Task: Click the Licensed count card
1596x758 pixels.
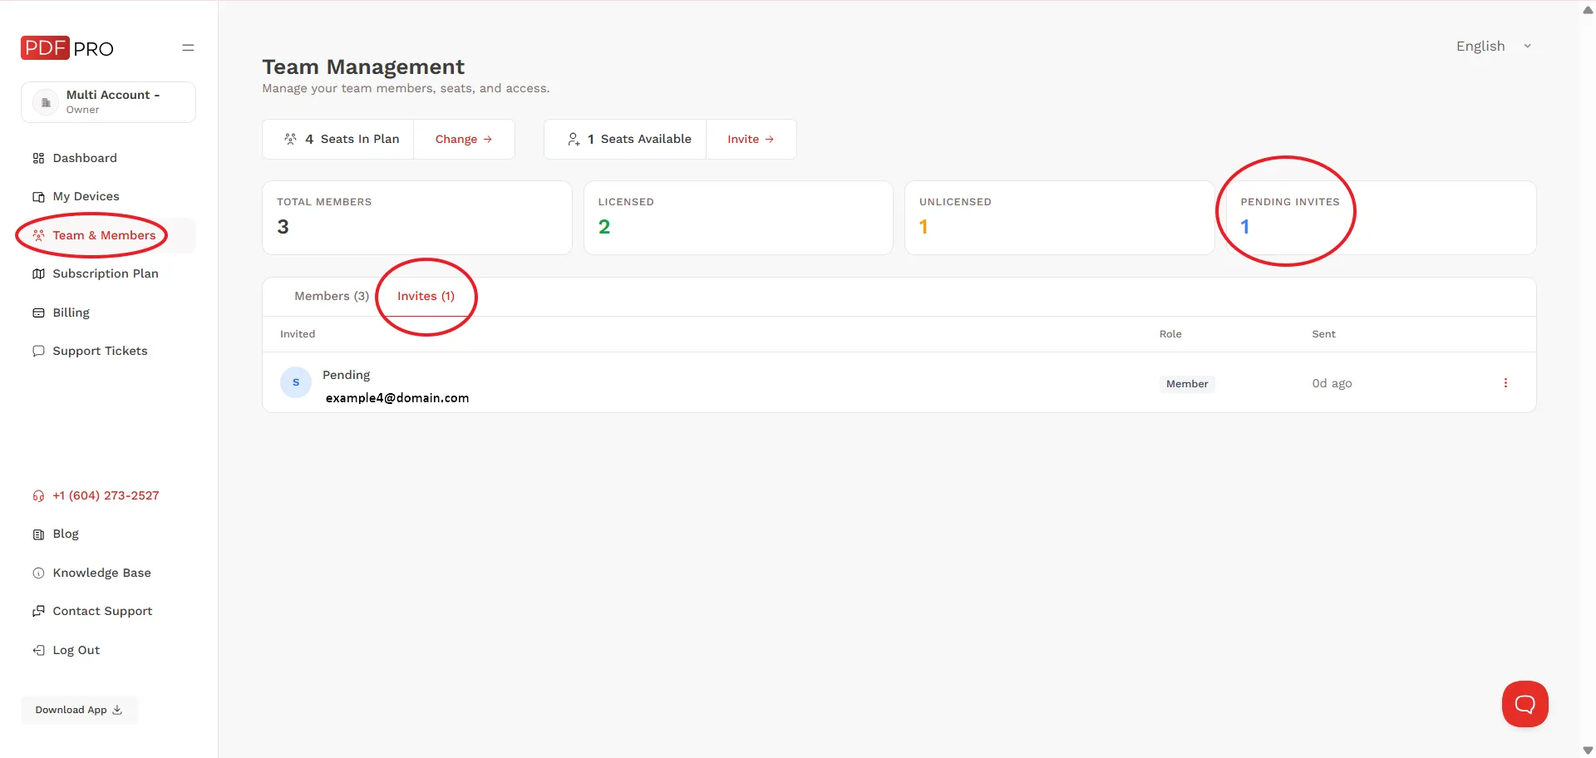Action: [x=738, y=218]
